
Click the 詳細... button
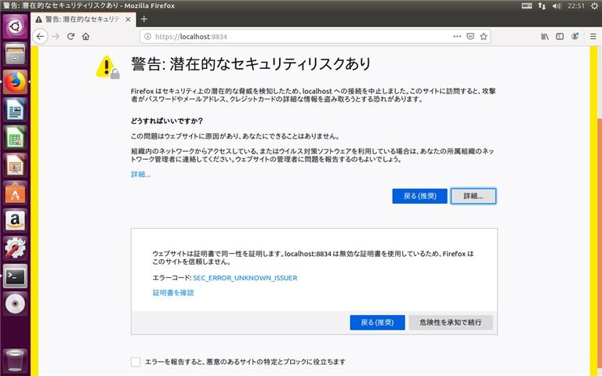[x=473, y=196]
